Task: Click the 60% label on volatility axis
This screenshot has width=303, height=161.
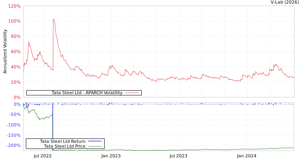Action: click(x=15, y=52)
